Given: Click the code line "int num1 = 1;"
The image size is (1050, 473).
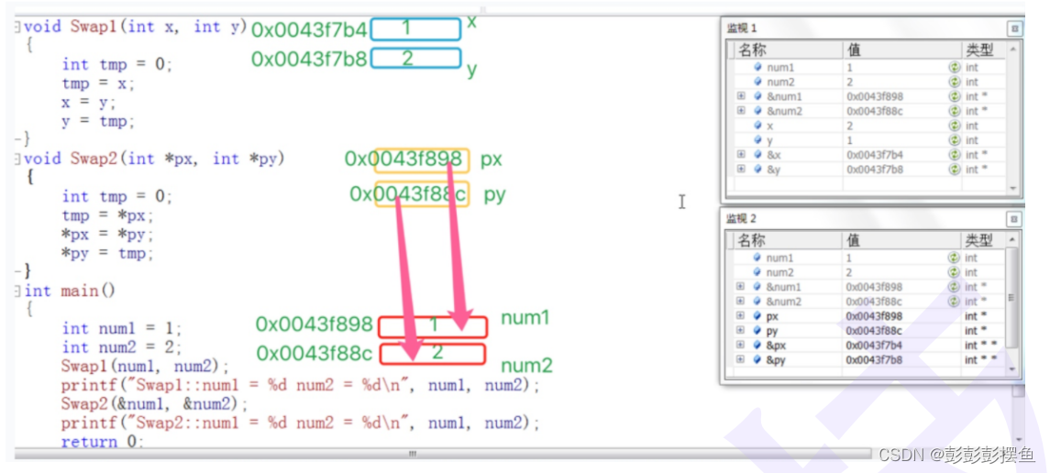Looking at the screenshot, I should point(122,328).
